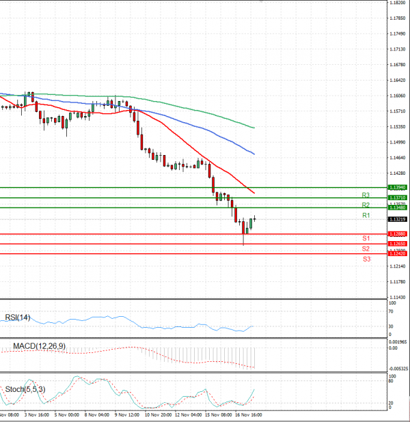Select the S3 support label
Screen dimensions: 410x422
tap(366, 259)
